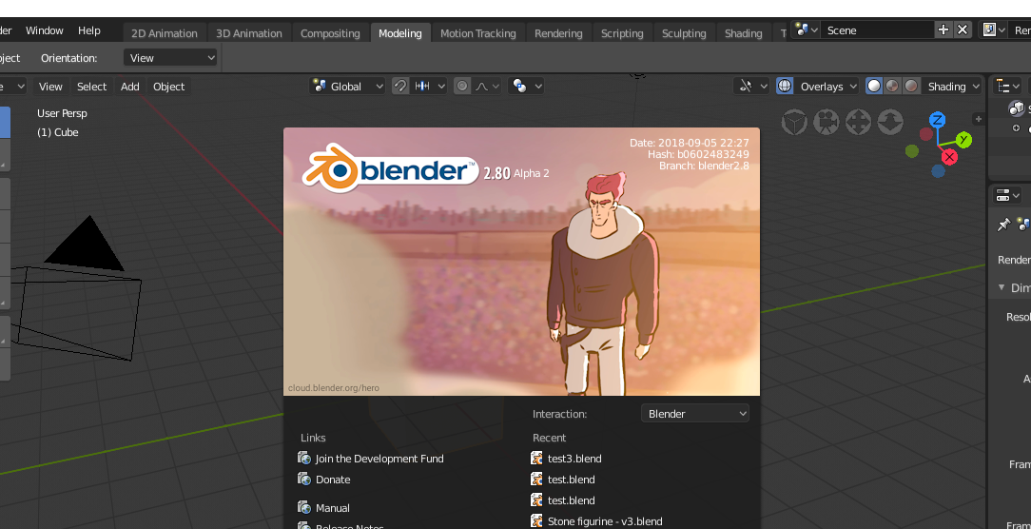Image resolution: width=1031 pixels, height=529 pixels.
Task: Open the Help menu
Action: point(88,30)
